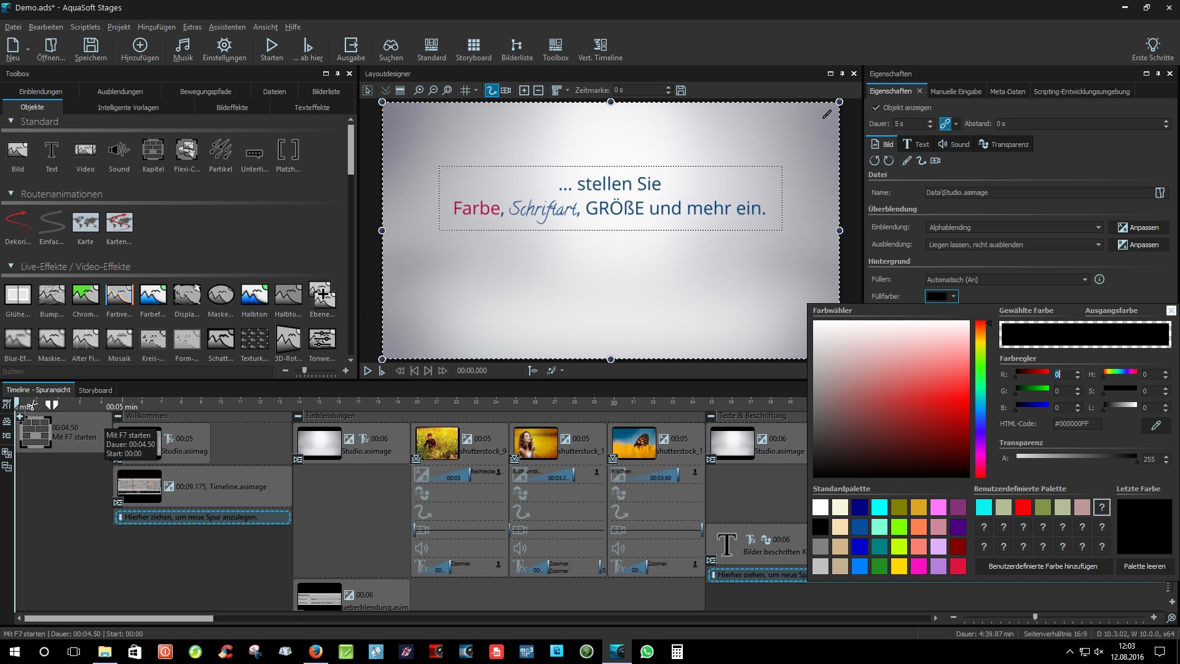Viewport: 1180px width, 664px height.
Task: Click the layout preview play button
Action: click(x=368, y=371)
